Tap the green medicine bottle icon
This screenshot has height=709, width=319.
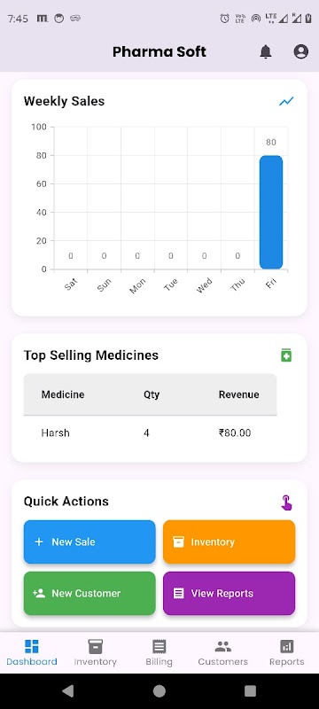tap(286, 355)
